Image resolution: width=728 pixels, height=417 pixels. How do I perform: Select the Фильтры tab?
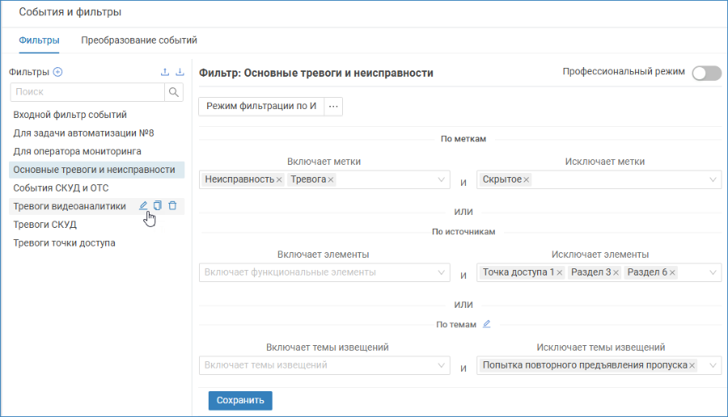[x=39, y=40]
